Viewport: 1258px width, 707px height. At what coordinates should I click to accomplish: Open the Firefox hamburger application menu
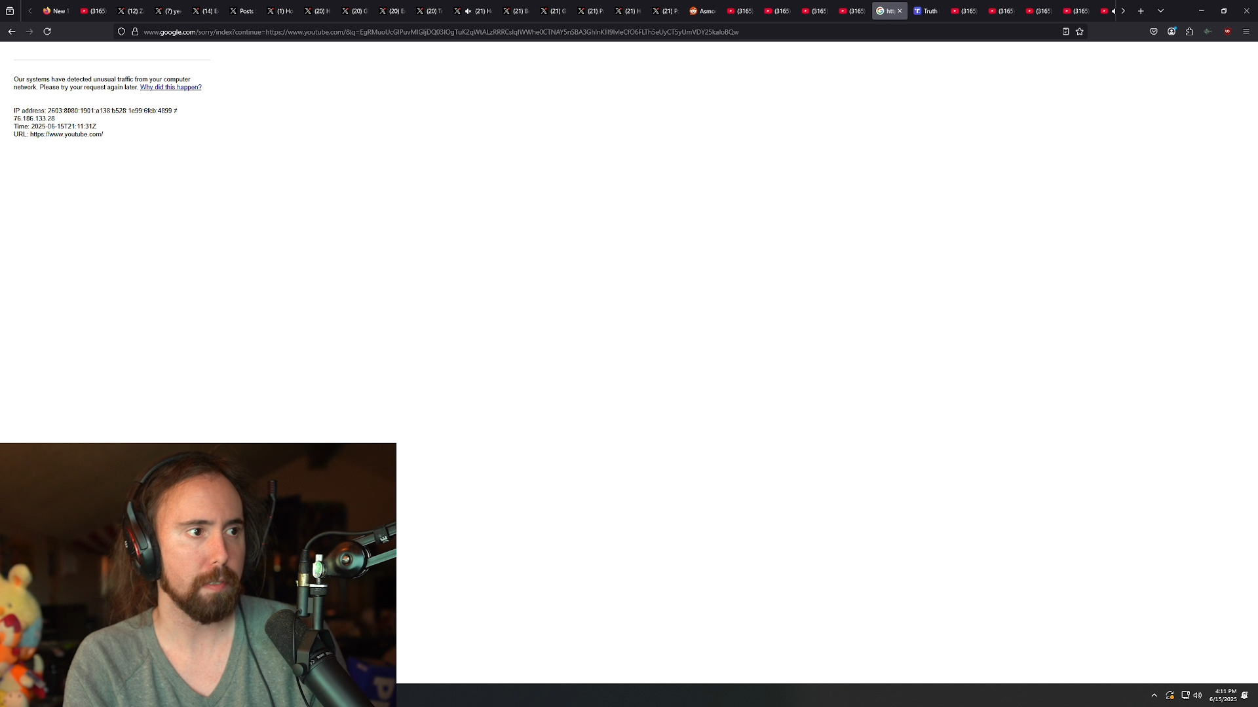click(1246, 31)
